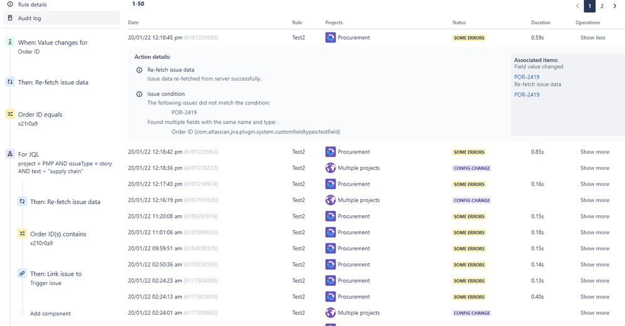Image resolution: width=625 pixels, height=326 pixels.
Task: Select the 'Add component' node in rule
Action: (50, 313)
